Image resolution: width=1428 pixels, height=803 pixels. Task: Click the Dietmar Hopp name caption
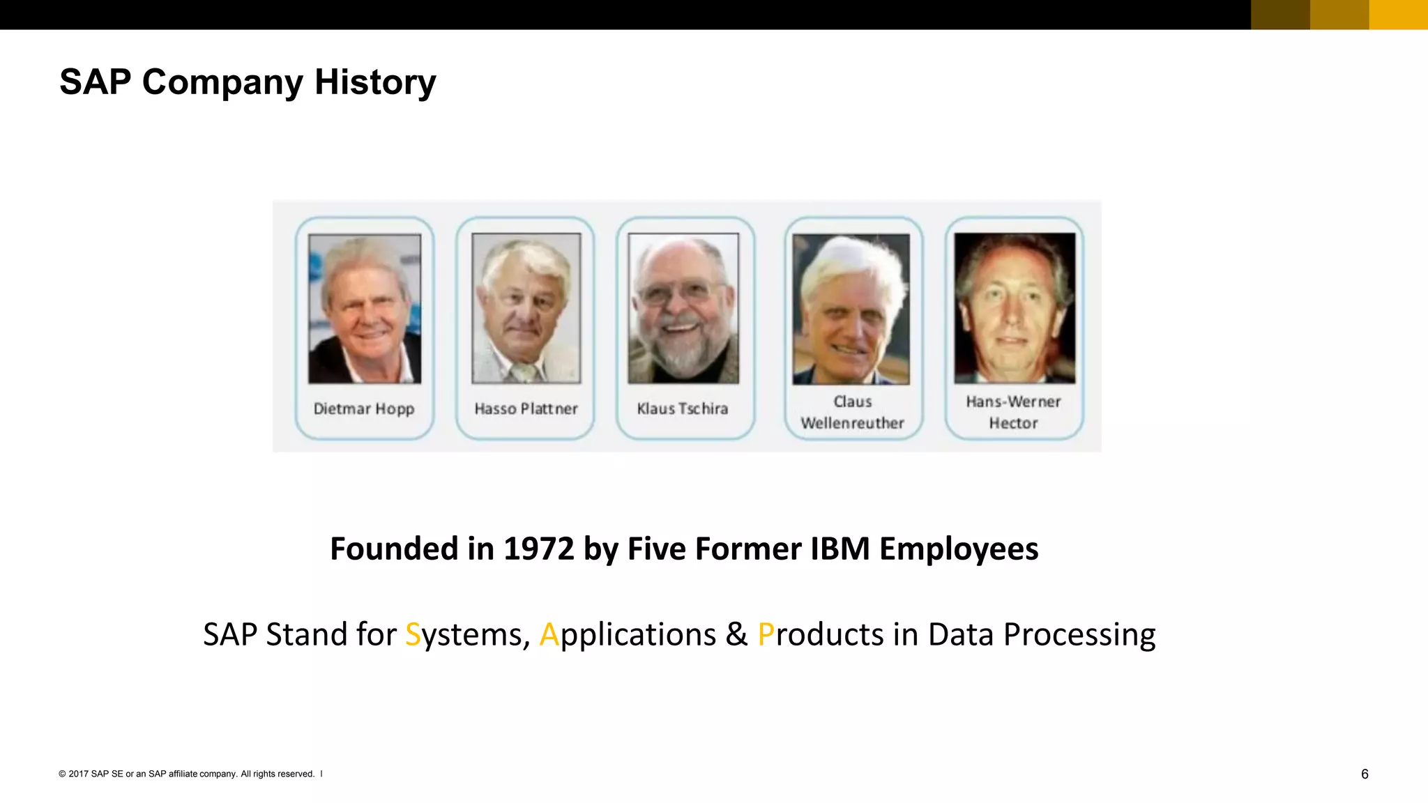tap(364, 408)
